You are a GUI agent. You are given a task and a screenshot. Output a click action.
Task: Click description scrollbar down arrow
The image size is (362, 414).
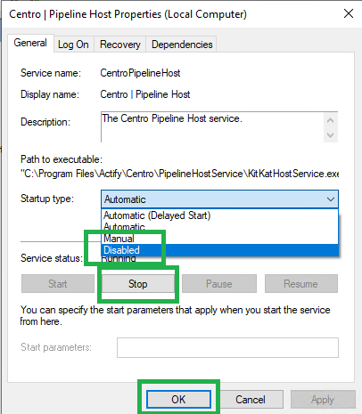330,135
